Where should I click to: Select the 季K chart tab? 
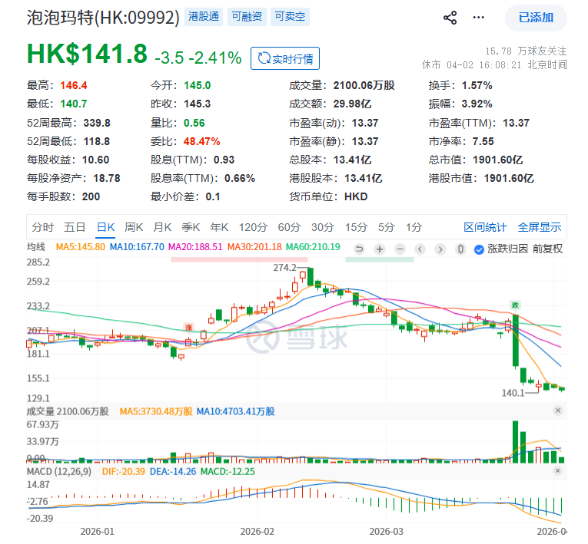coord(191,227)
